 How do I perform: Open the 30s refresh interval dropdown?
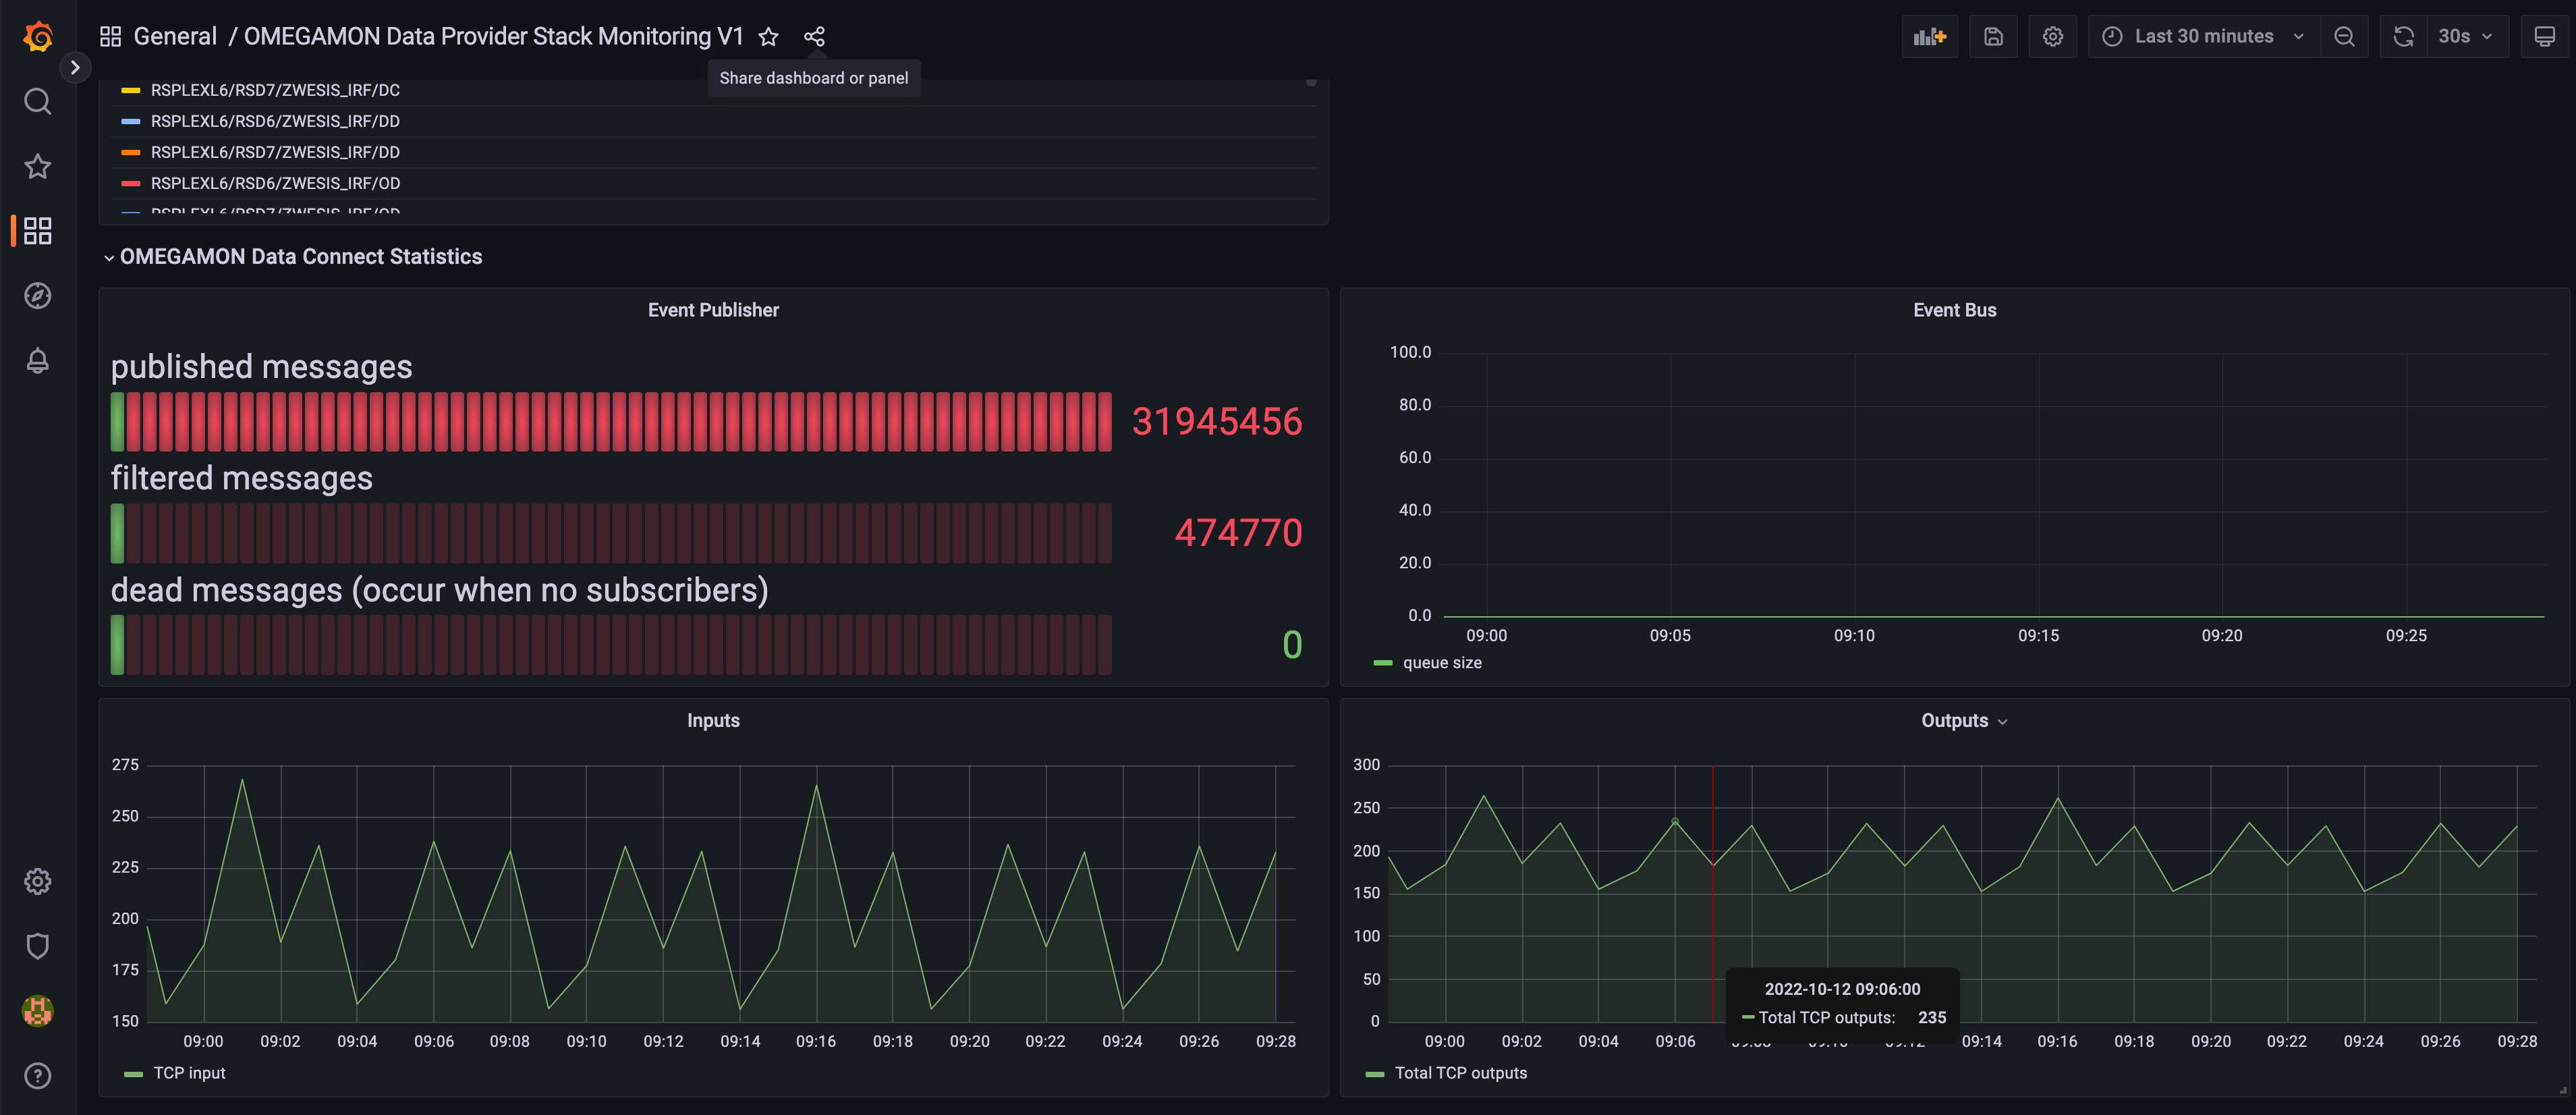(2465, 37)
